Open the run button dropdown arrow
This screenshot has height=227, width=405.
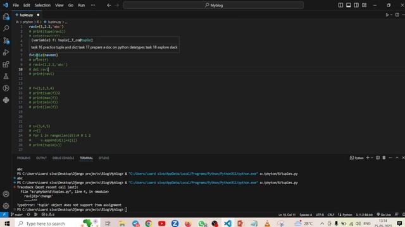(x=391, y=15)
